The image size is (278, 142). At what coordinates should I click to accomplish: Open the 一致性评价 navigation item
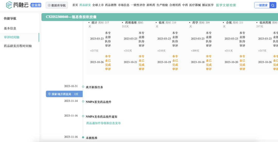pos(138,5)
